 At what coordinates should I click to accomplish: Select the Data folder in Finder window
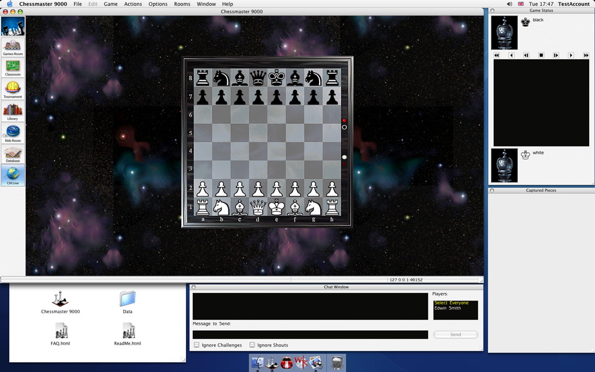pyautogui.click(x=127, y=302)
